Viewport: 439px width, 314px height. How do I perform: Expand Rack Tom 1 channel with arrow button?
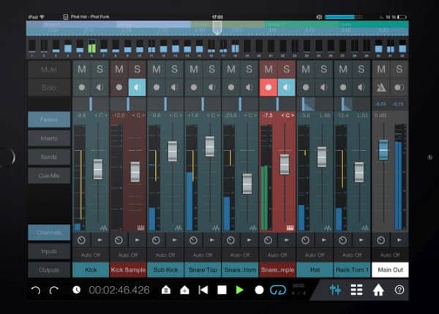(x=361, y=240)
